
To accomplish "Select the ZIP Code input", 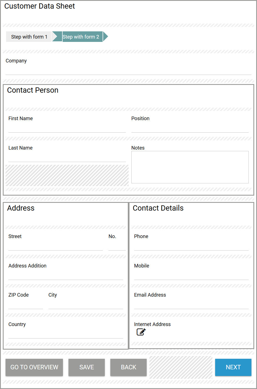I will tap(26, 305).
